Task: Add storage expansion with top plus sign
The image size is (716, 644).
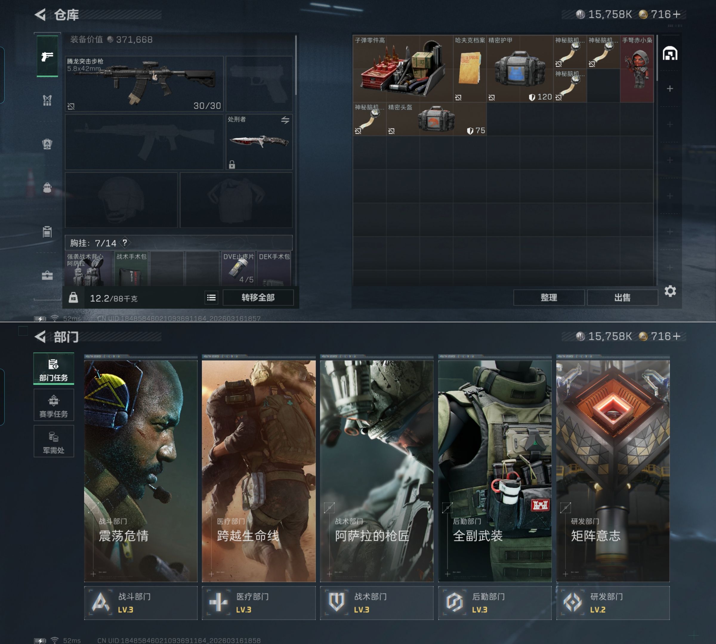Action: [x=670, y=89]
